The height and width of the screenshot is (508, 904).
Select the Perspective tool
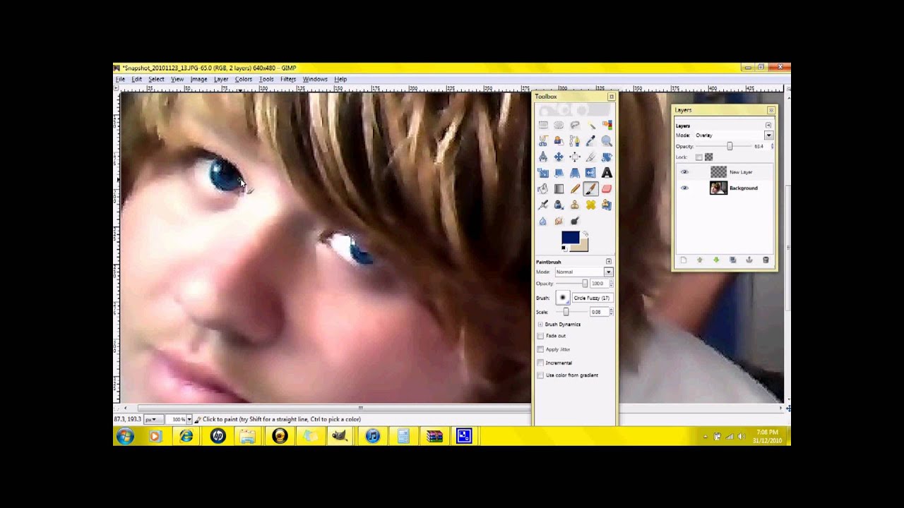(x=575, y=173)
